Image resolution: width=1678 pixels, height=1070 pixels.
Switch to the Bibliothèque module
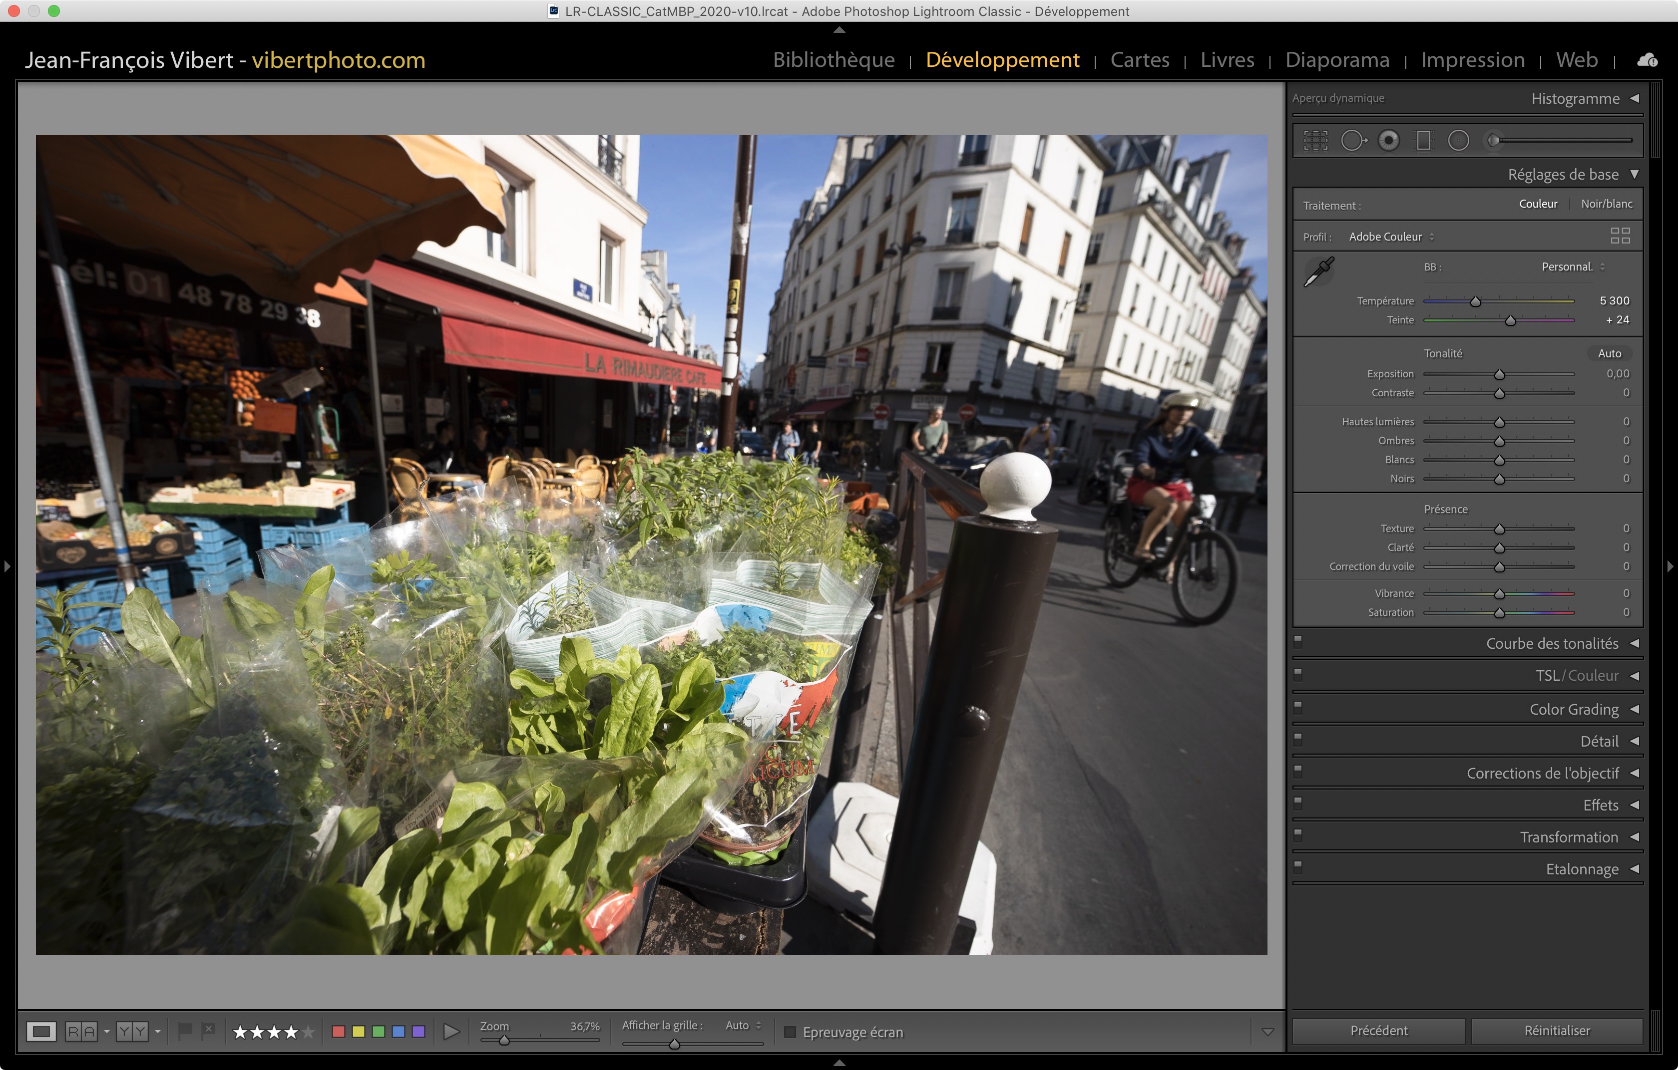tap(834, 60)
